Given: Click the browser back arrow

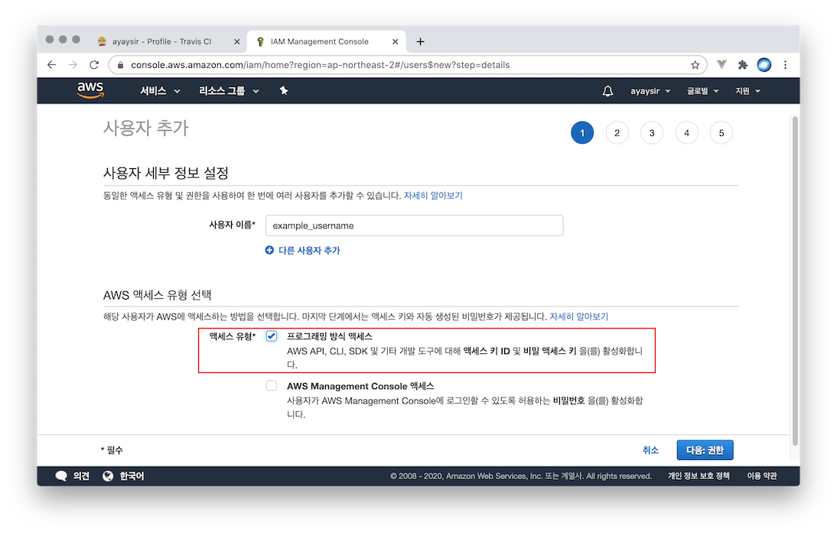Looking at the screenshot, I should coord(51,65).
